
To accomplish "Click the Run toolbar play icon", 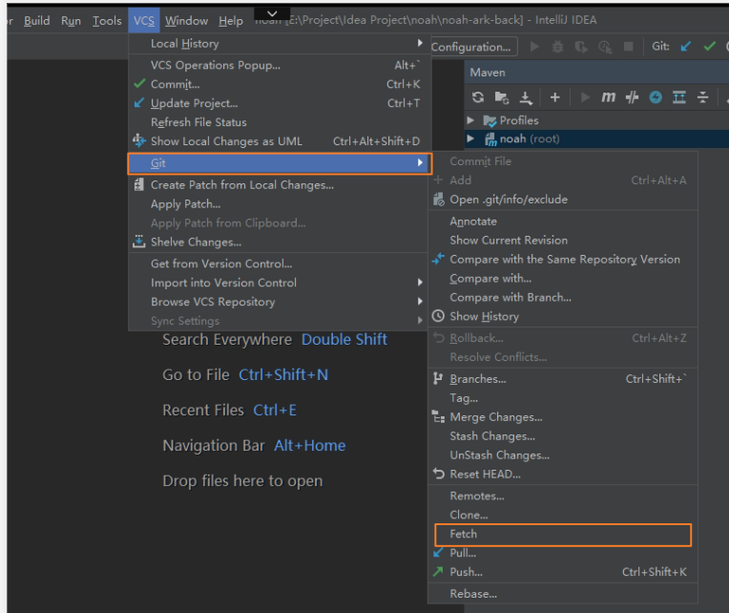I will tap(534, 47).
